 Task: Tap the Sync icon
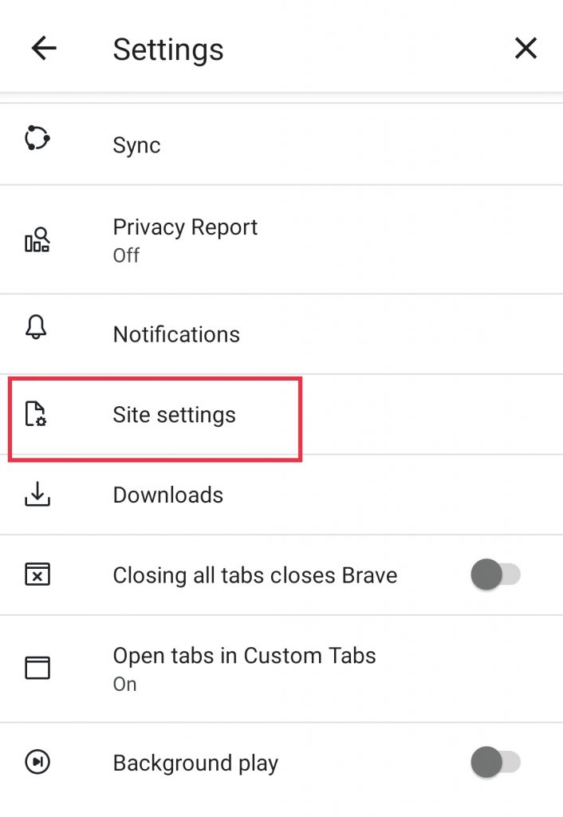(x=37, y=138)
